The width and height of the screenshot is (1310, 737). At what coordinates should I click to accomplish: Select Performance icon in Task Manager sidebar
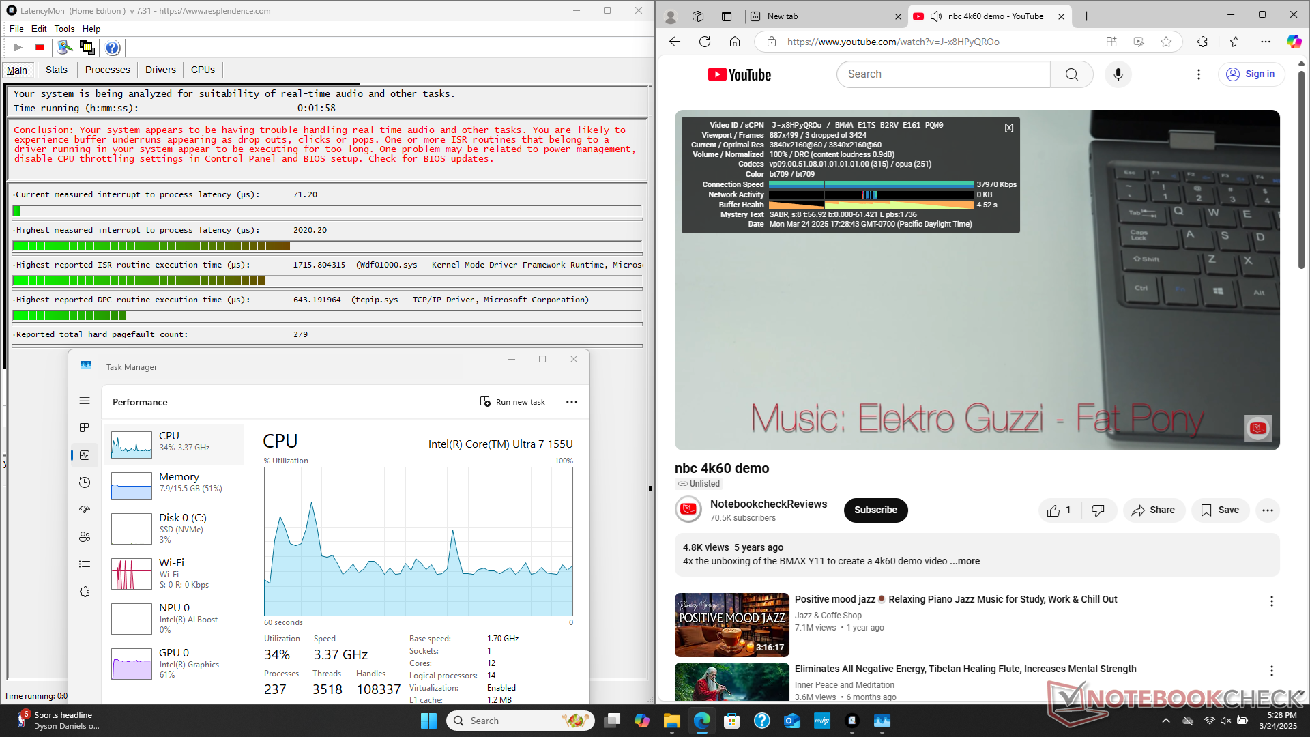tap(85, 455)
